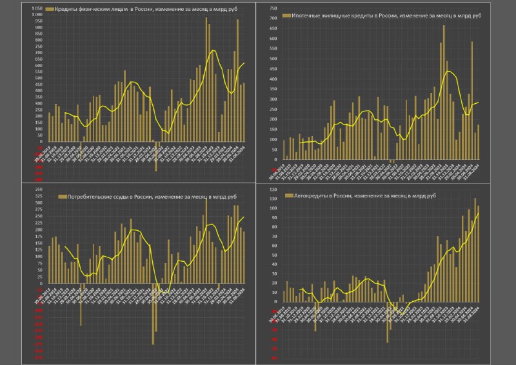Click '350' on the consumer loans chart axis

click(x=39, y=189)
